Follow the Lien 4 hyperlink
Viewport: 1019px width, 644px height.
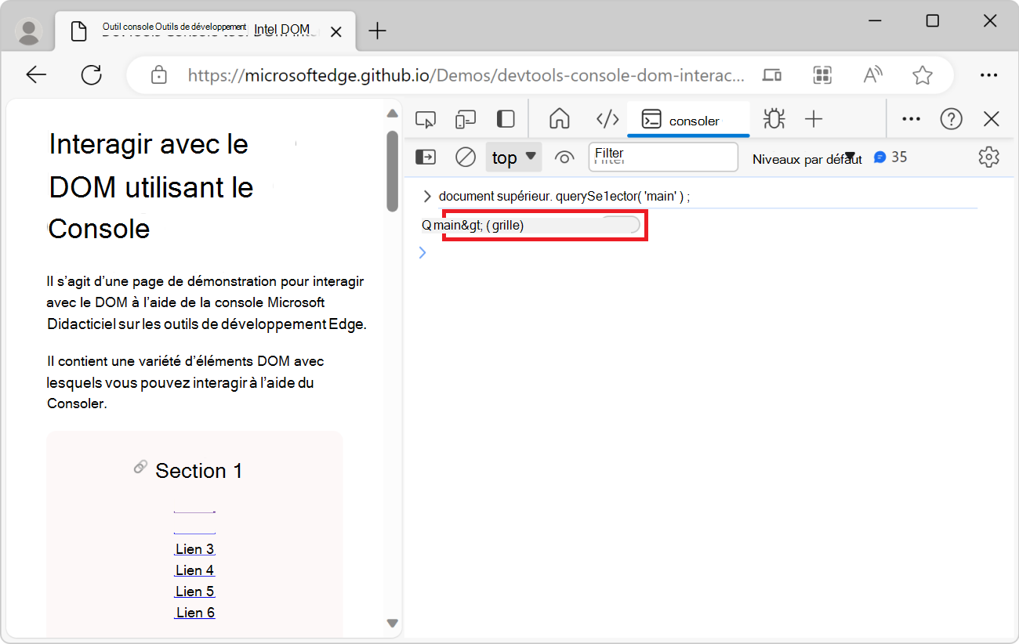click(x=194, y=570)
